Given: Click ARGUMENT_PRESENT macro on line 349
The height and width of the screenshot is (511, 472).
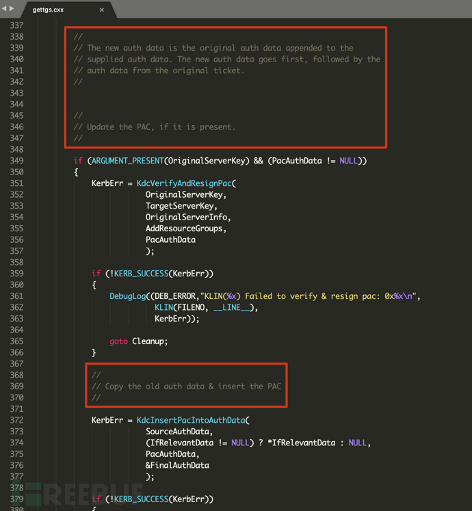Looking at the screenshot, I should tap(127, 161).
